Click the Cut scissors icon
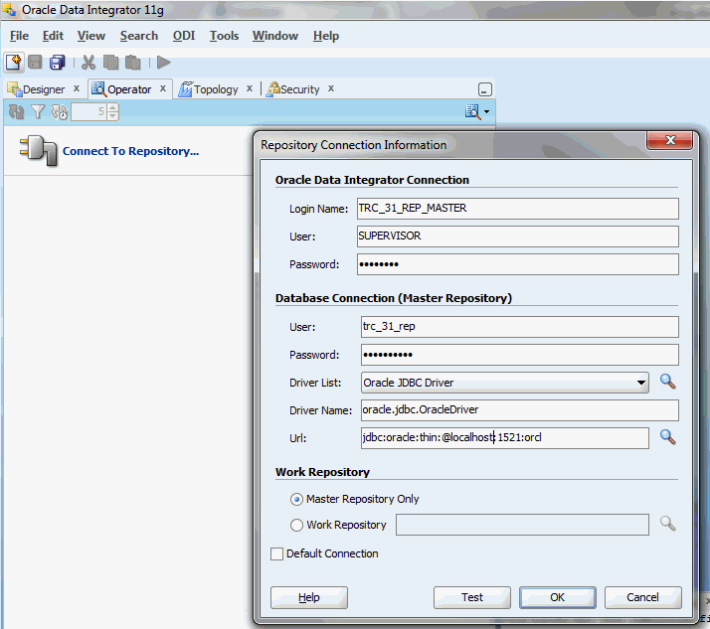 89,62
